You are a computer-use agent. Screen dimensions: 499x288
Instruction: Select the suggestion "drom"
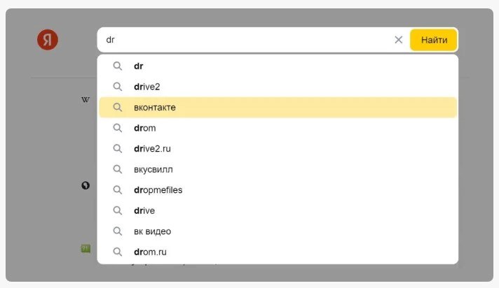[278, 128]
